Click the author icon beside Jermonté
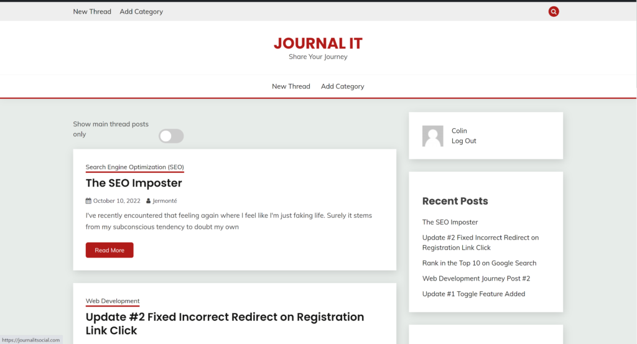 pos(148,201)
